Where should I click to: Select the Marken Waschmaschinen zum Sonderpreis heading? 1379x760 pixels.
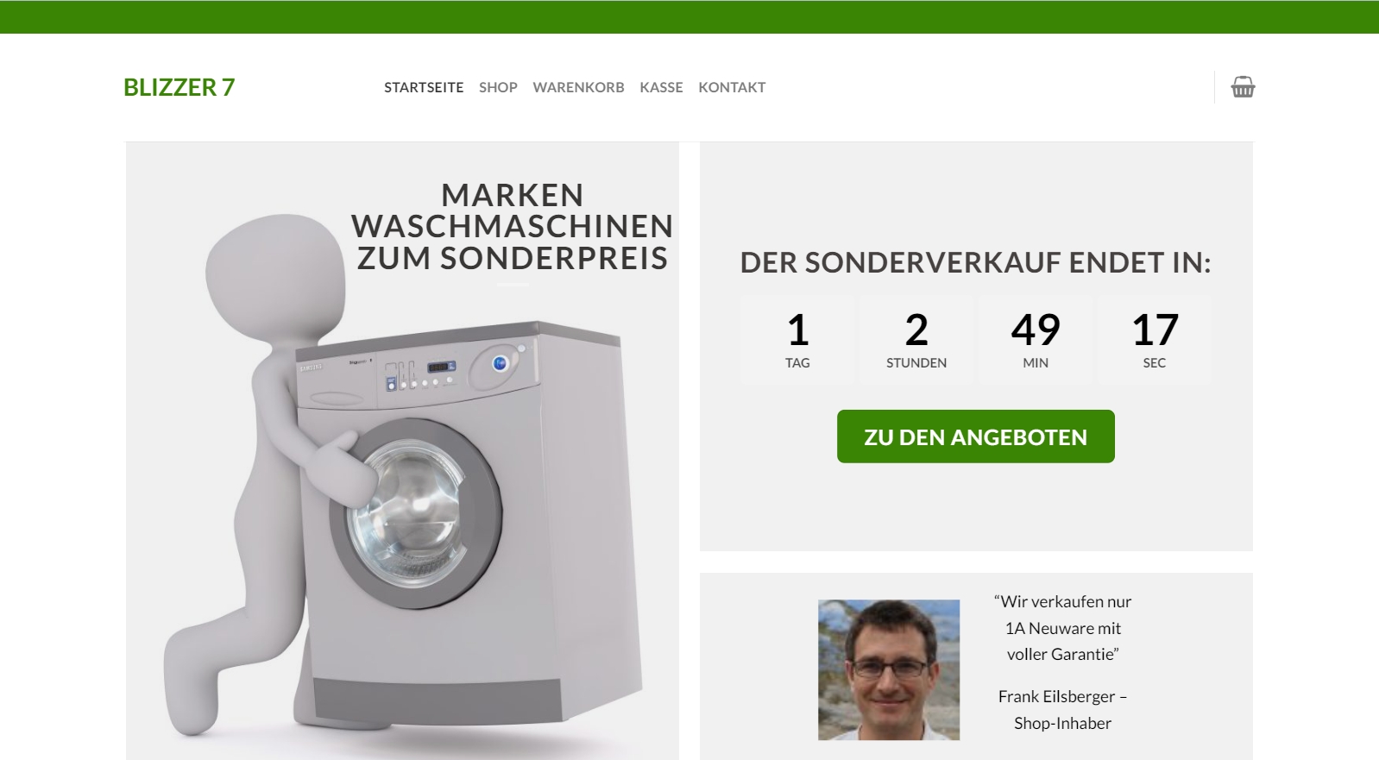point(513,226)
